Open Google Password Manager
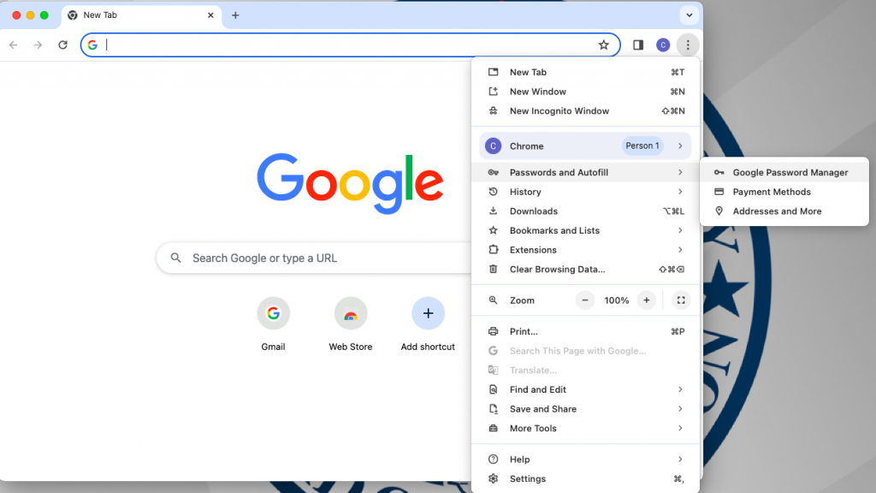The image size is (876, 493). pyautogui.click(x=784, y=172)
